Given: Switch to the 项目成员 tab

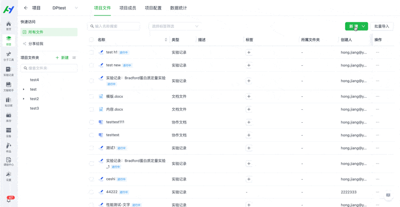Looking at the screenshot, I should point(128,8).
